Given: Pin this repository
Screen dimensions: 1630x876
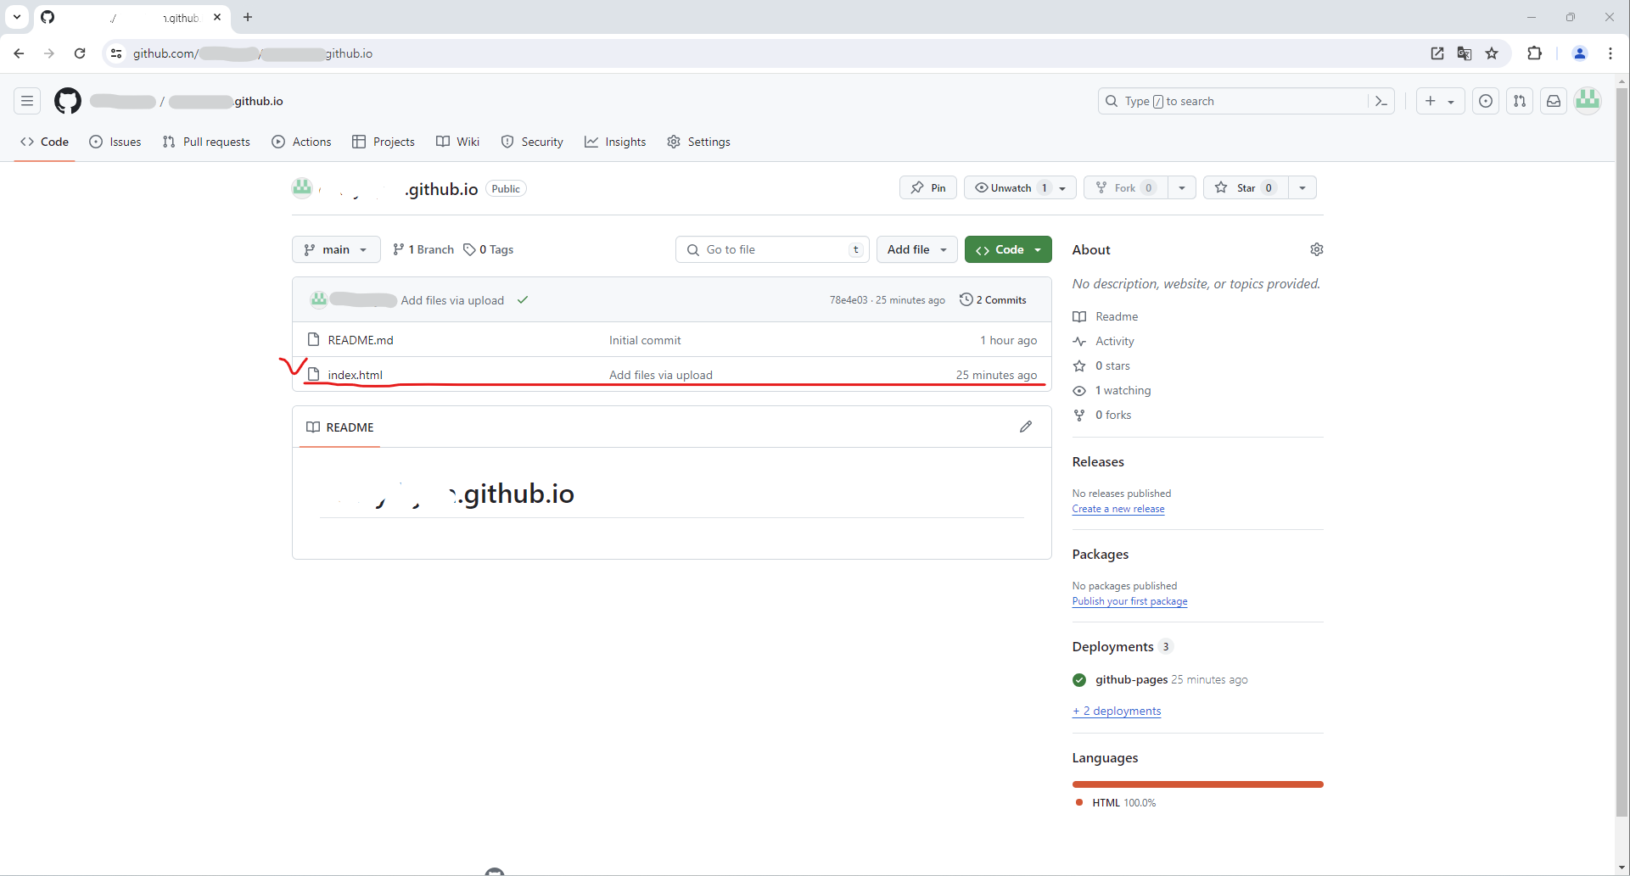Looking at the screenshot, I should click(x=928, y=187).
